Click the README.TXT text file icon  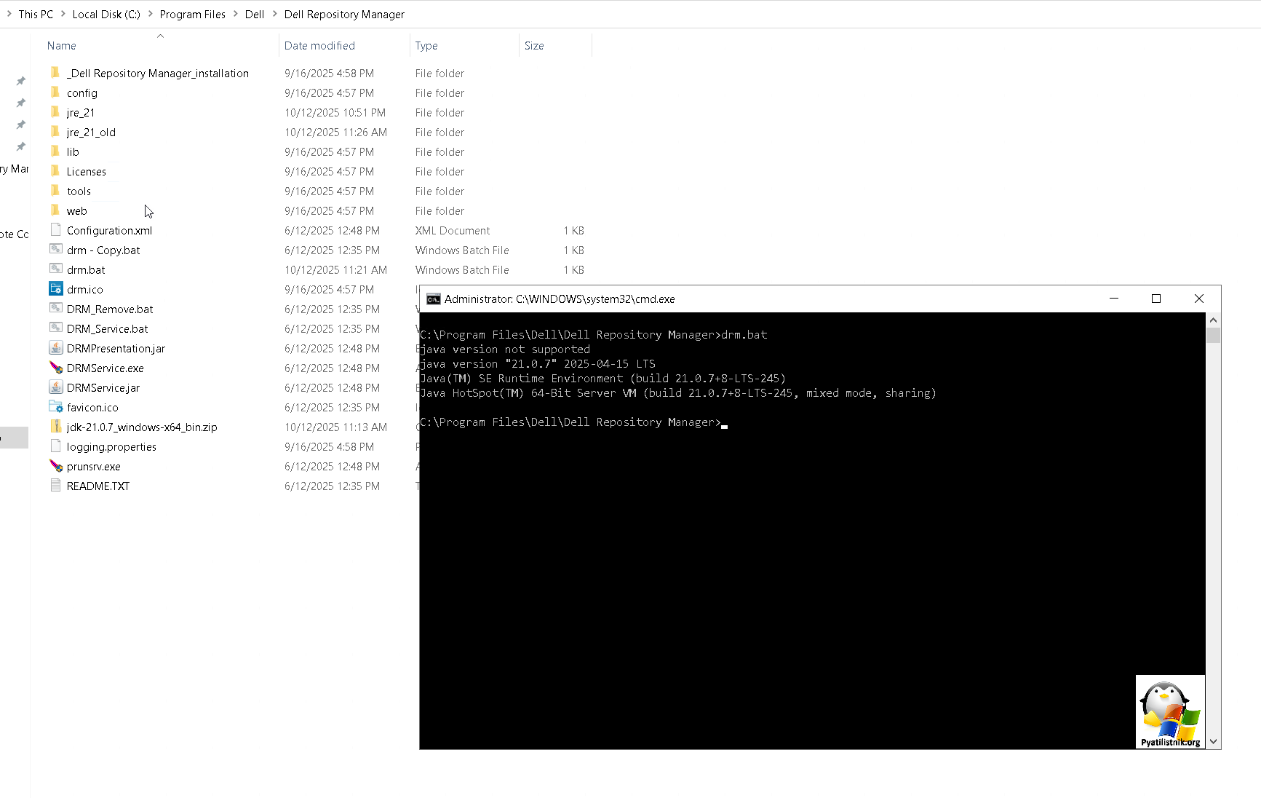point(56,486)
